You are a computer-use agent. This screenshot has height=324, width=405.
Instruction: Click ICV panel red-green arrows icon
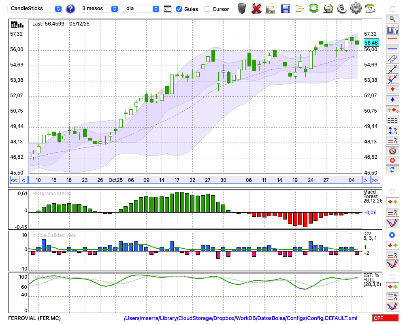click(392, 245)
